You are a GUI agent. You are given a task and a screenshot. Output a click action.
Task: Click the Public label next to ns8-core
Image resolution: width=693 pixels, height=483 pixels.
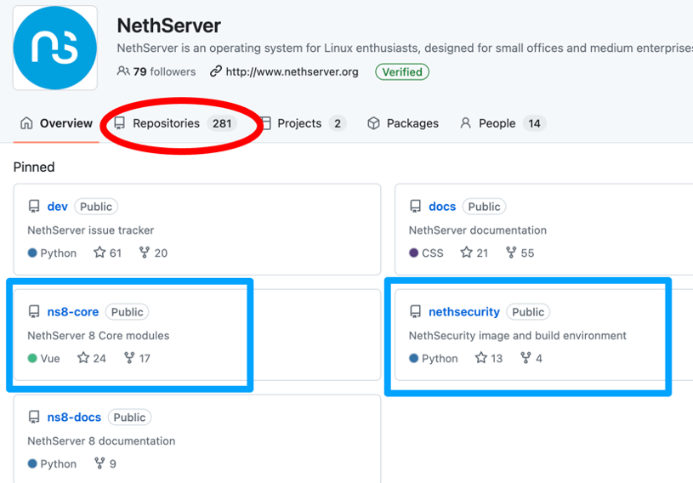coord(127,312)
